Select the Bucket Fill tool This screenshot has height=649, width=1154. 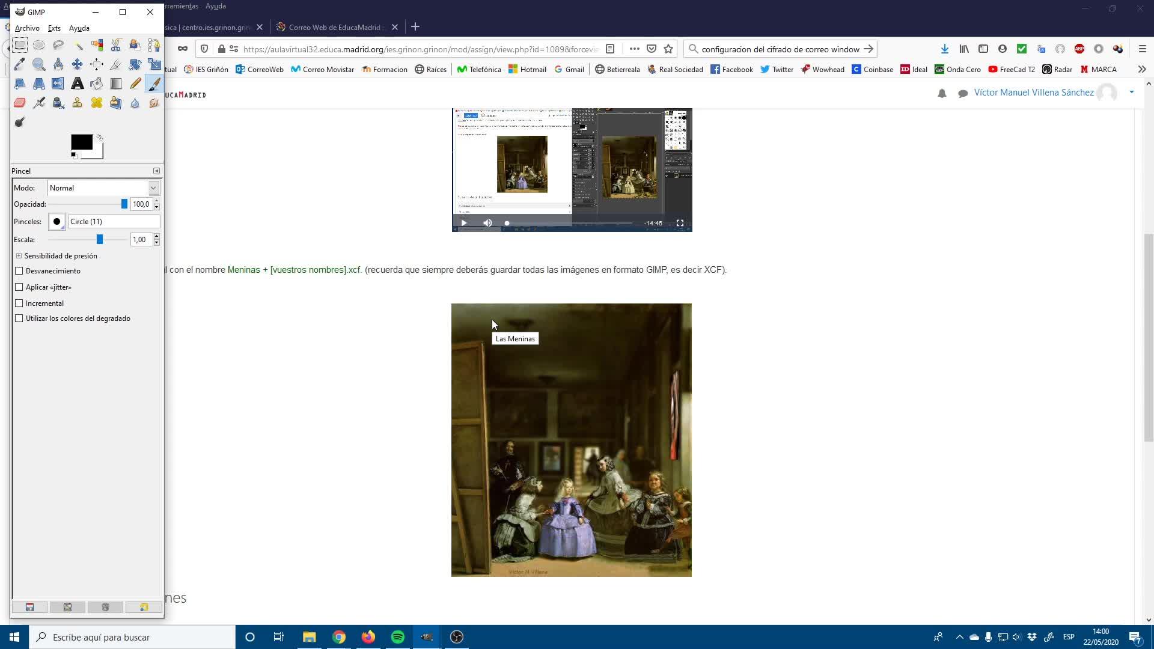pyautogui.click(x=96, y=84)
